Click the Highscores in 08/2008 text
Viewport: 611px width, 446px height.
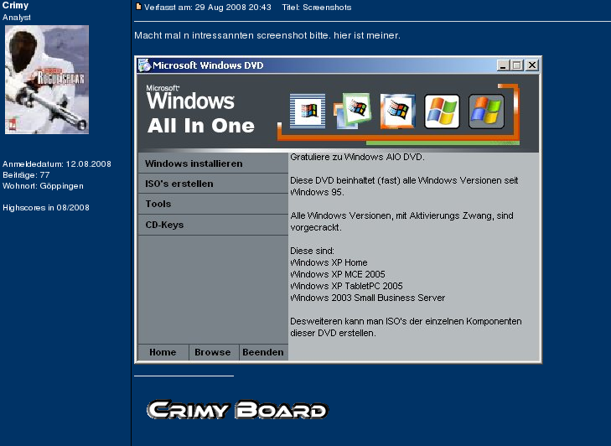point(46,207)
